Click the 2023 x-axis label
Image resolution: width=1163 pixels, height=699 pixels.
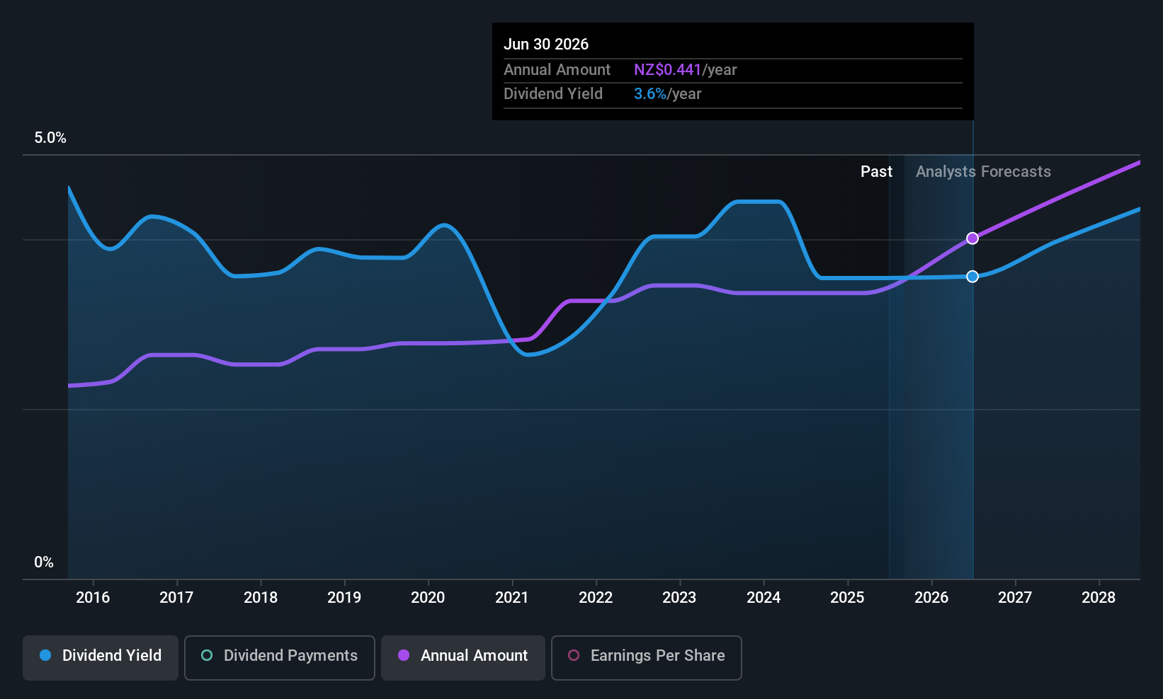click(x=679, y=598)
